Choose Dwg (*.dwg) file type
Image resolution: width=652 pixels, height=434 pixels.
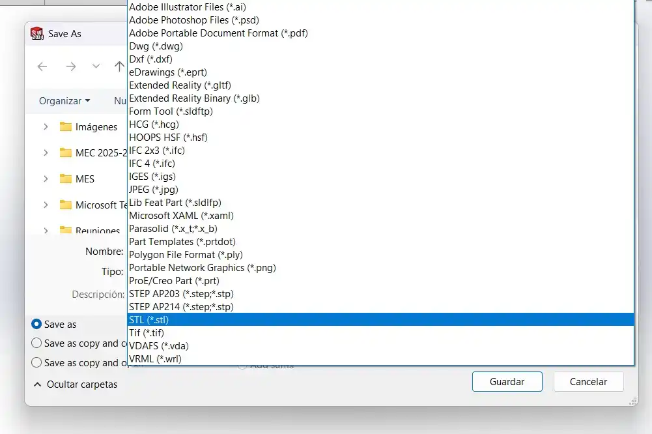[x=380, y=46]
